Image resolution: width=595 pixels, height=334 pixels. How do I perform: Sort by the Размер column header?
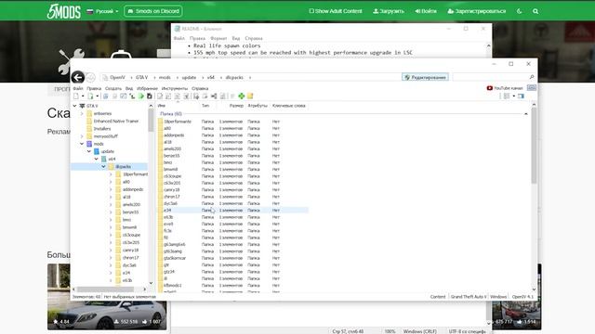236,106
